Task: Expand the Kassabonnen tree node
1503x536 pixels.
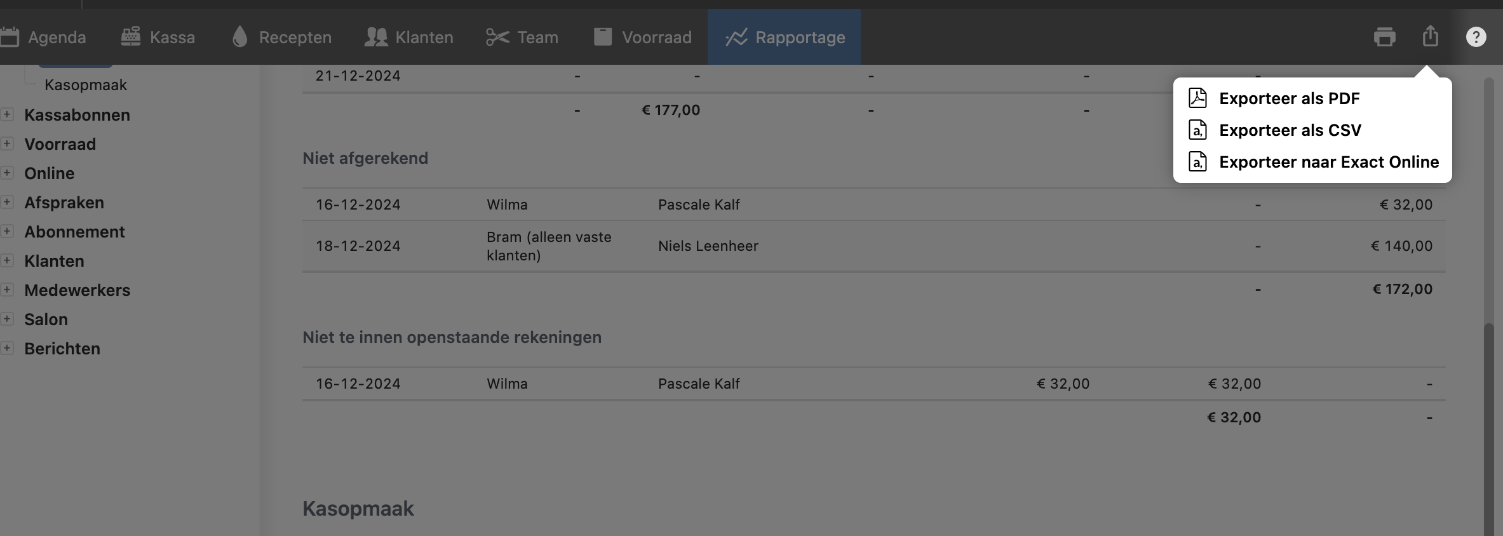Action: click(7, 114)
